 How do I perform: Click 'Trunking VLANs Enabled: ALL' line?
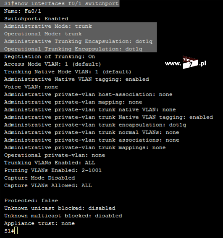pos(50,163)
